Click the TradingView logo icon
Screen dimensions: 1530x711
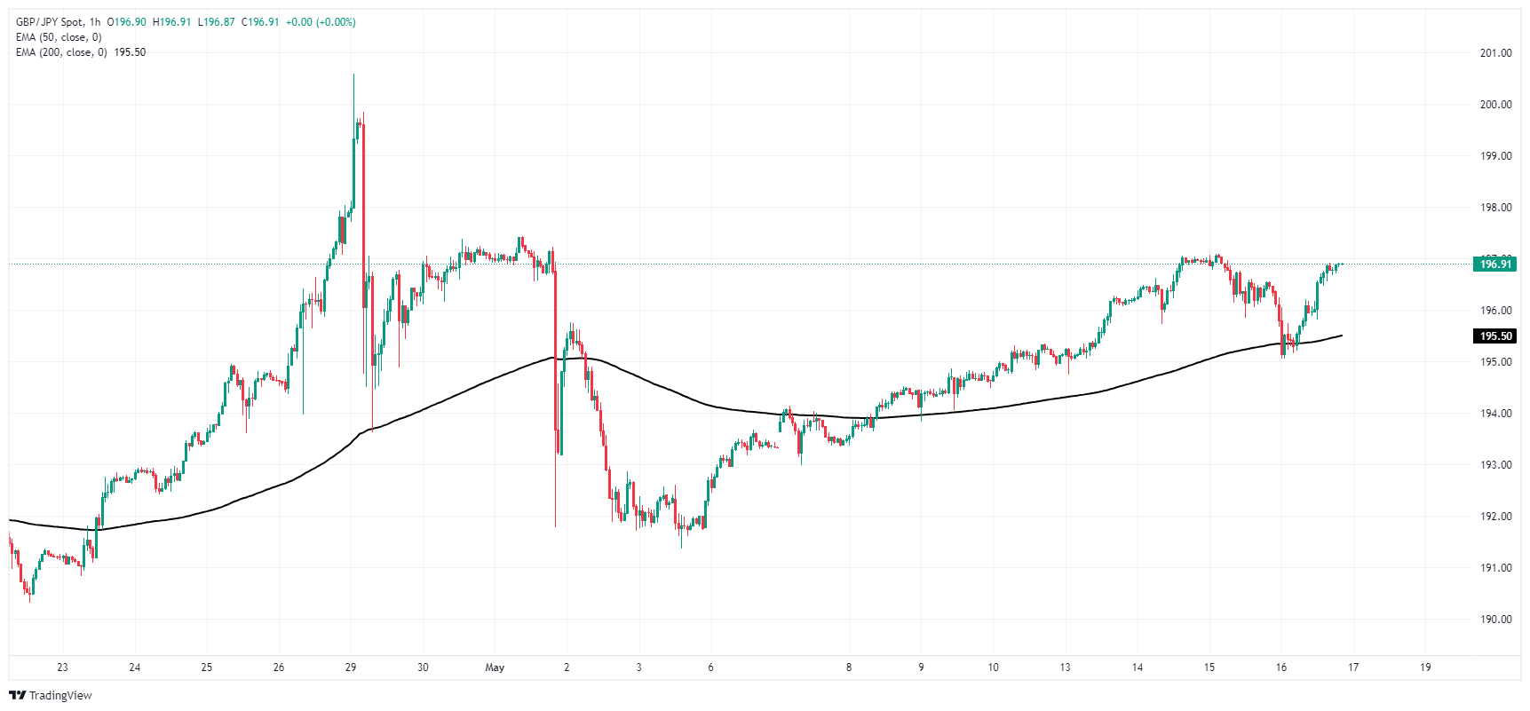coord(18,696)
